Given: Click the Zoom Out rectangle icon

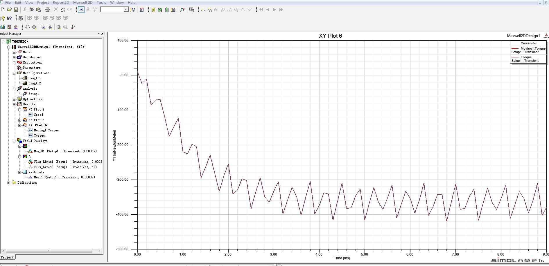Looking at the screenshot, I should coord(50,27).
